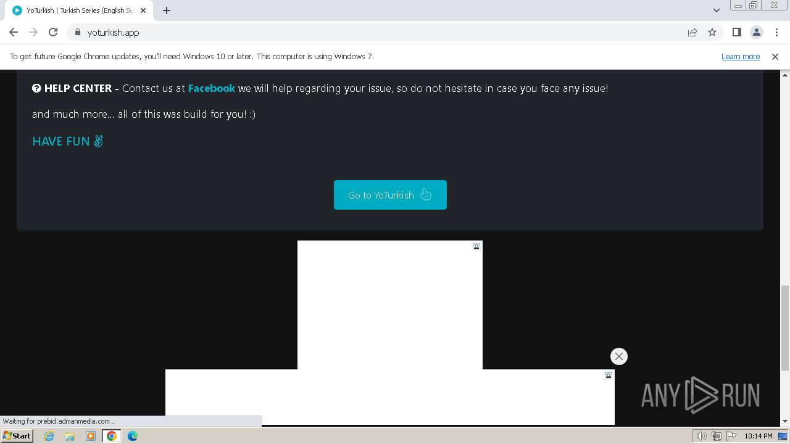The width and height of the screenshot is (790, 444).
Task: View site security lock information
Action: pos(78,32)
